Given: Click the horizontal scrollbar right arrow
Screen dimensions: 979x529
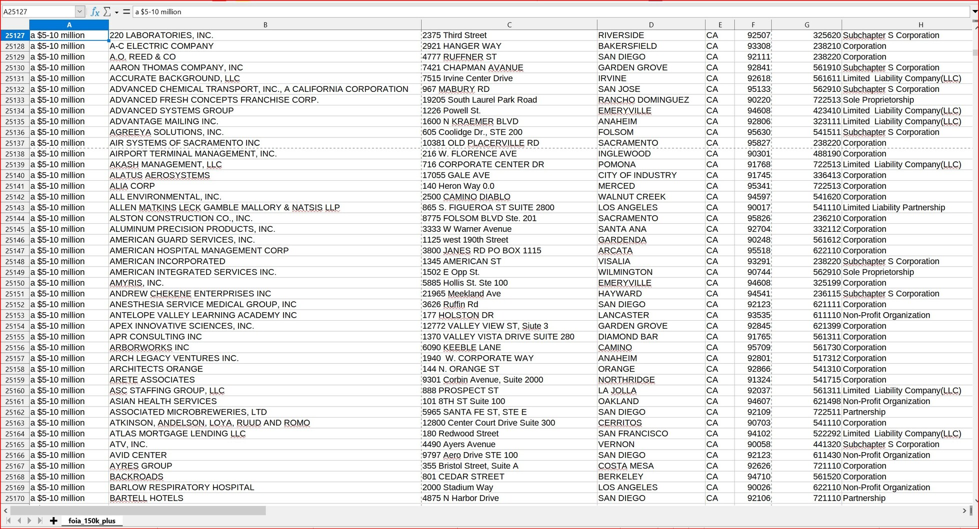Looking at the screenshot, I should pos(964,511).
